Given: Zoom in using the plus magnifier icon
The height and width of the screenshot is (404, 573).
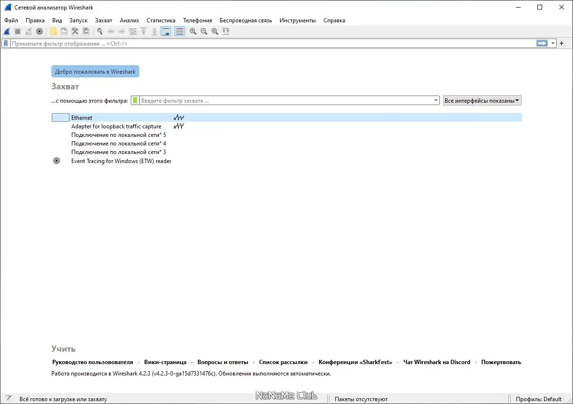Looking at the screenshot, I should pos(193,31).
